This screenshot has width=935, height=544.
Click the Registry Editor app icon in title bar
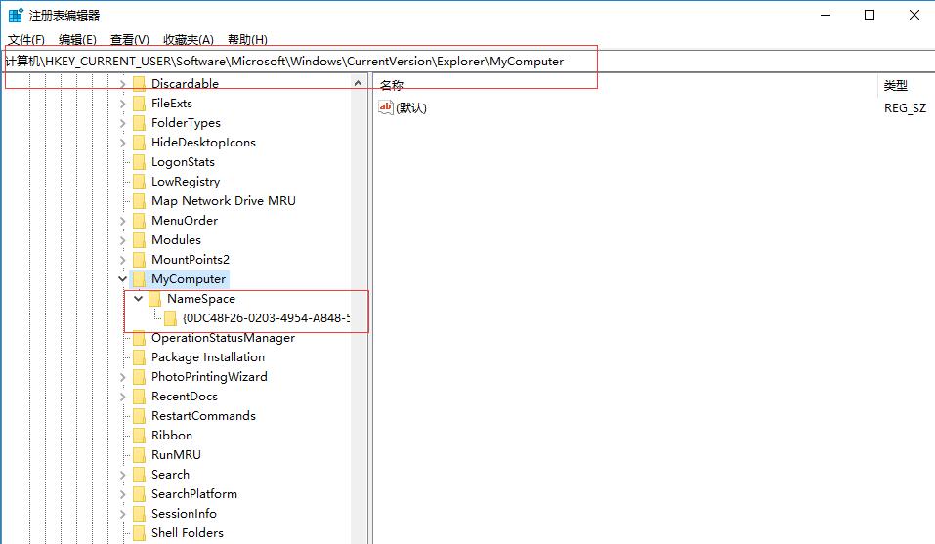click(x=16, y=16)
